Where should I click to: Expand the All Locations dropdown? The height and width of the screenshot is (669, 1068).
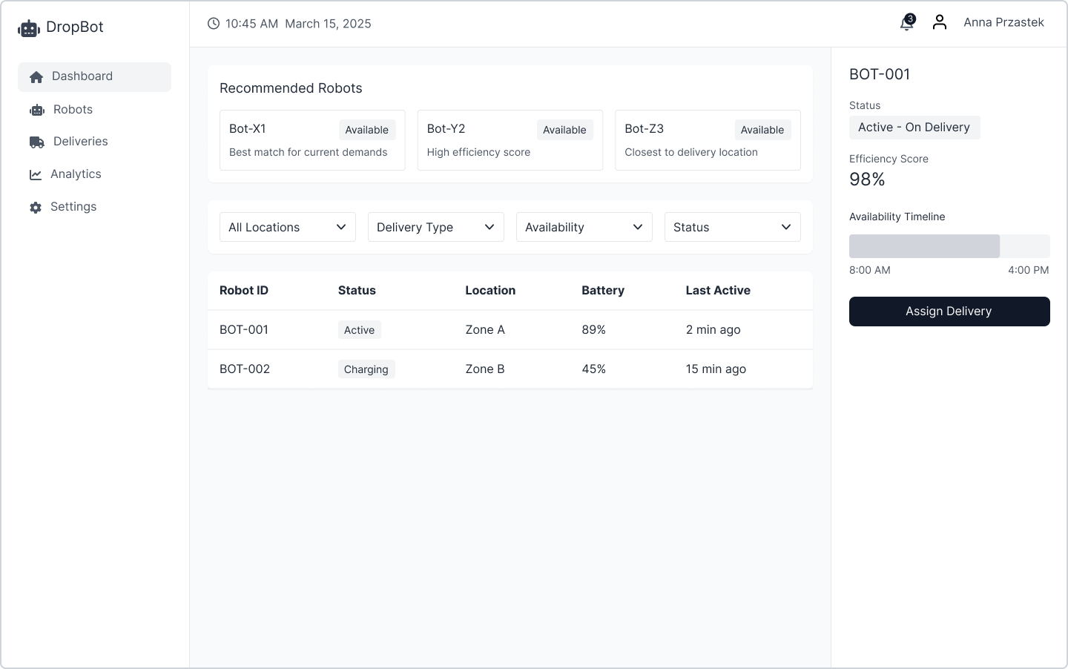(x=288, y=227)
